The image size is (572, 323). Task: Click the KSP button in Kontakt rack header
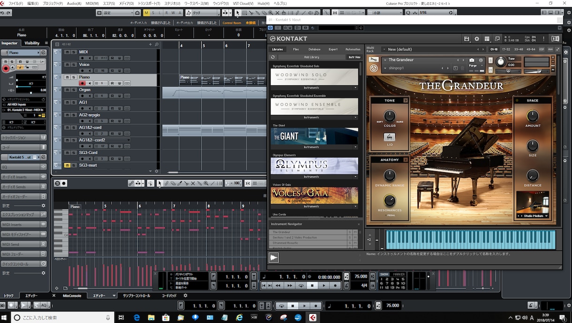[542, 49]
